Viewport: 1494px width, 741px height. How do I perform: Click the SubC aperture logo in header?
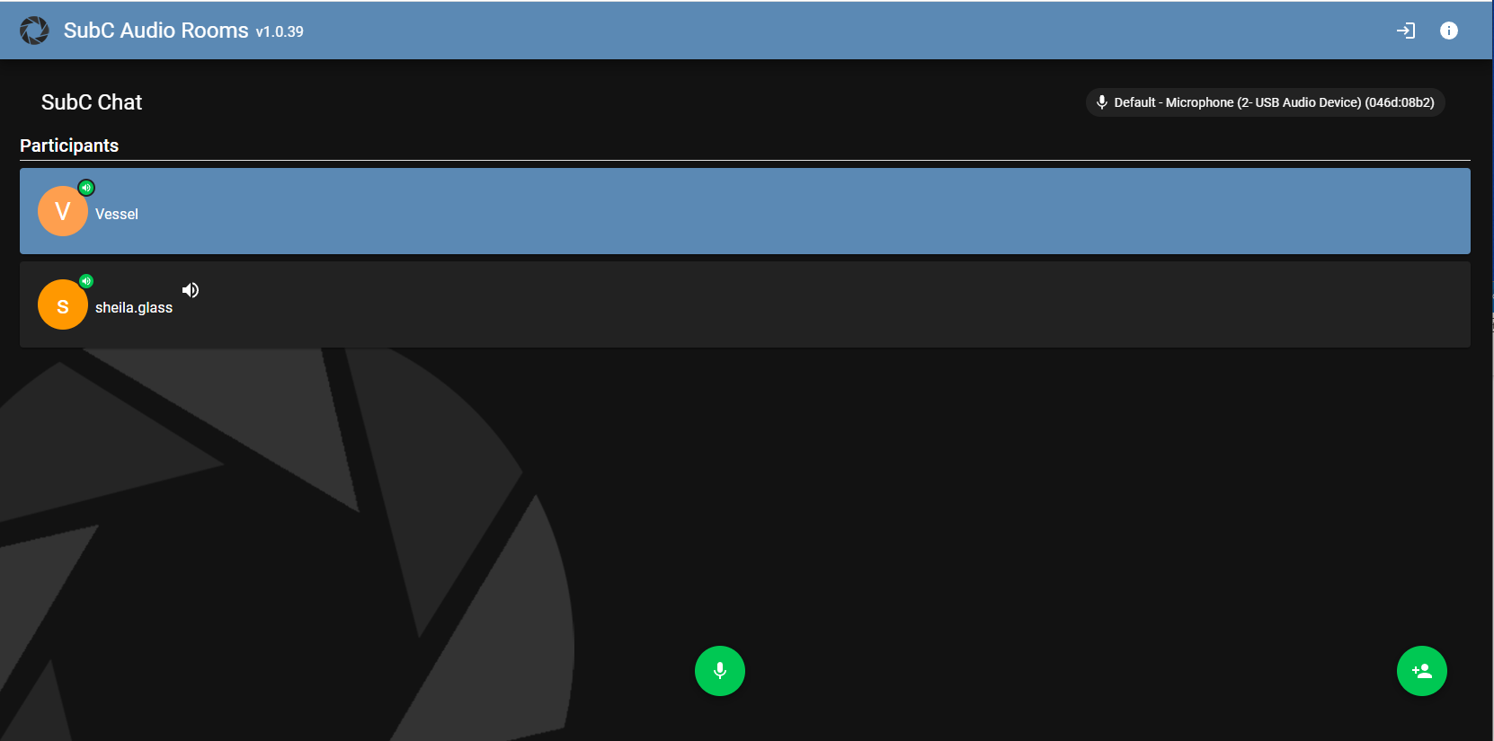[34, 31]
